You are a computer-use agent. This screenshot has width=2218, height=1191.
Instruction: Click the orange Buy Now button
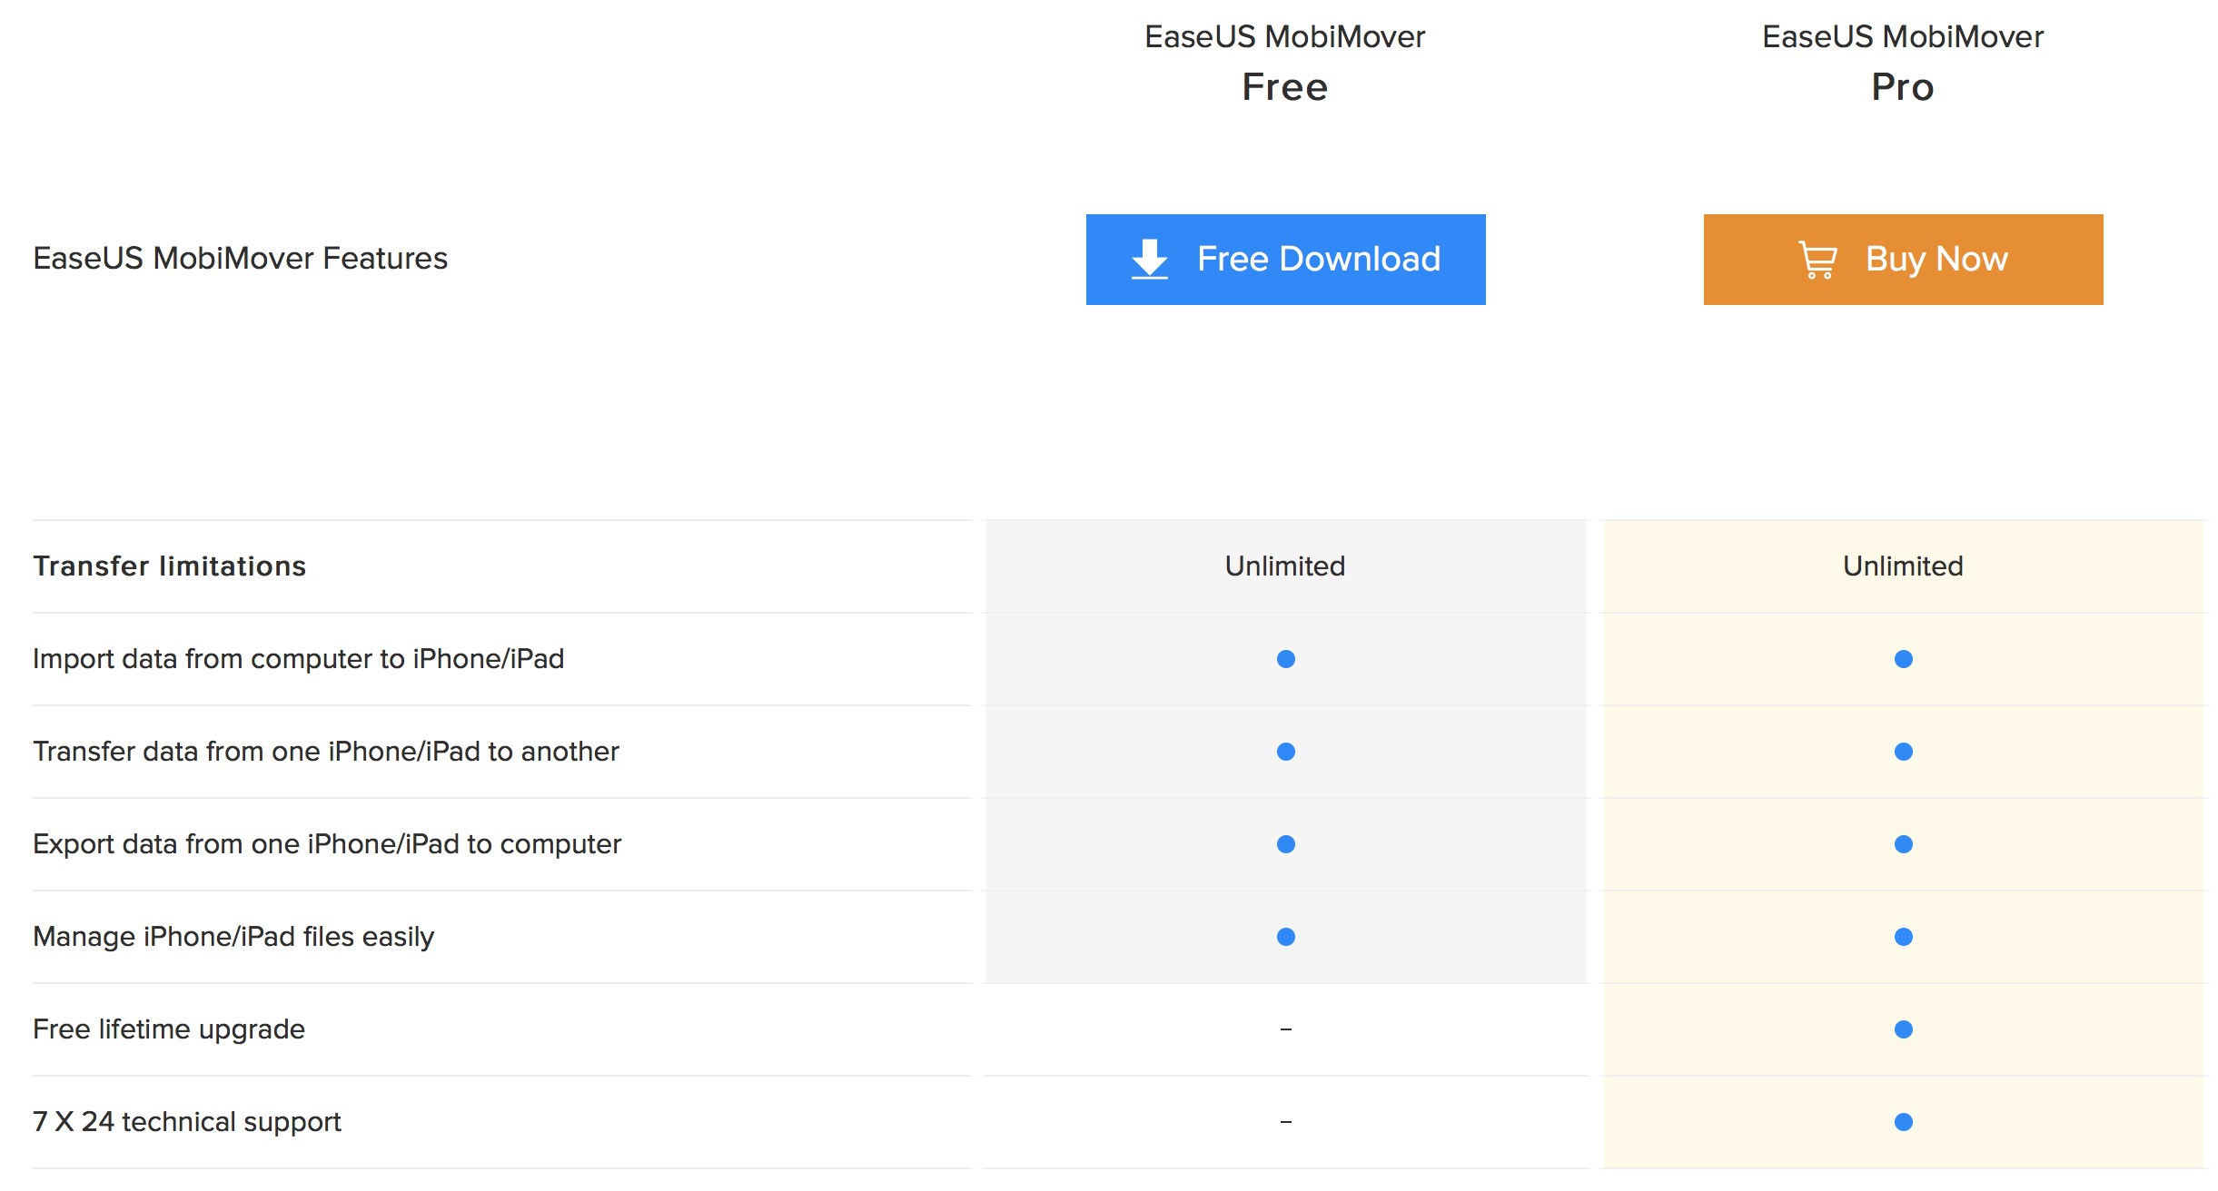tap(1903, 260)
